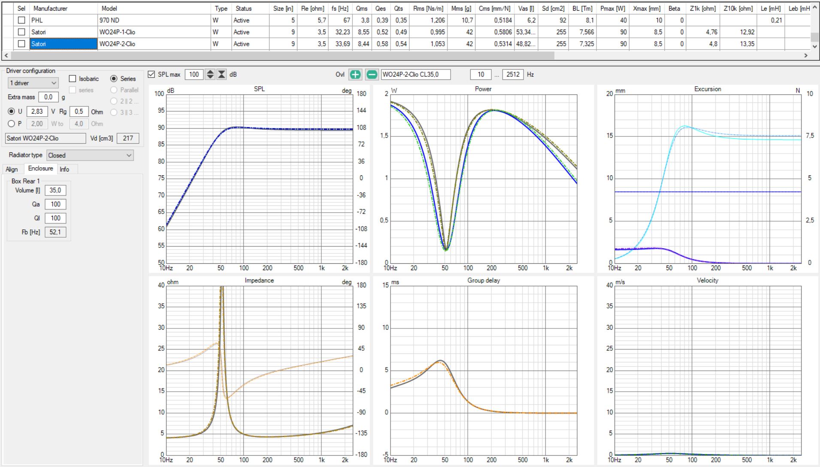The height and width of the screenshot is (467, 820).
Task: Click the Fb [Hz] input field
Action: tap(55, 232)
